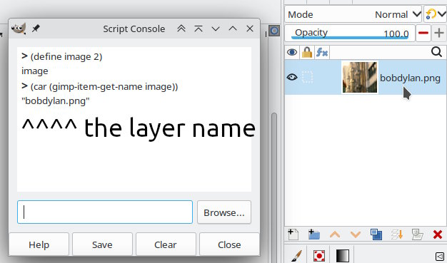Toggle lock box on bobdylan.png layer
Viewport: 447px width, 263px height.
307,77
